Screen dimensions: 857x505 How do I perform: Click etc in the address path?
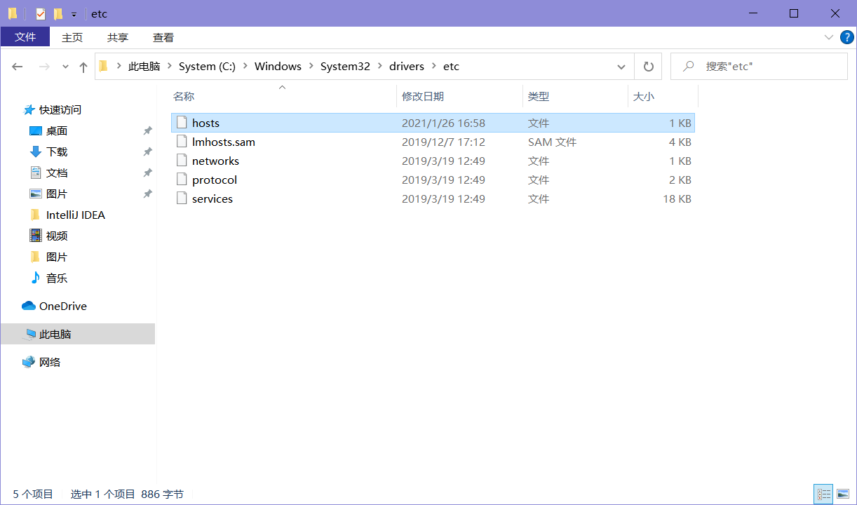pyautogui.click(x=451, y=66)
